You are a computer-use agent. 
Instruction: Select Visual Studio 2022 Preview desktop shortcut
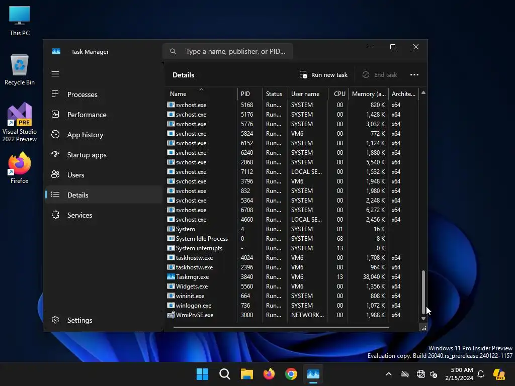[x=20, y=122]
